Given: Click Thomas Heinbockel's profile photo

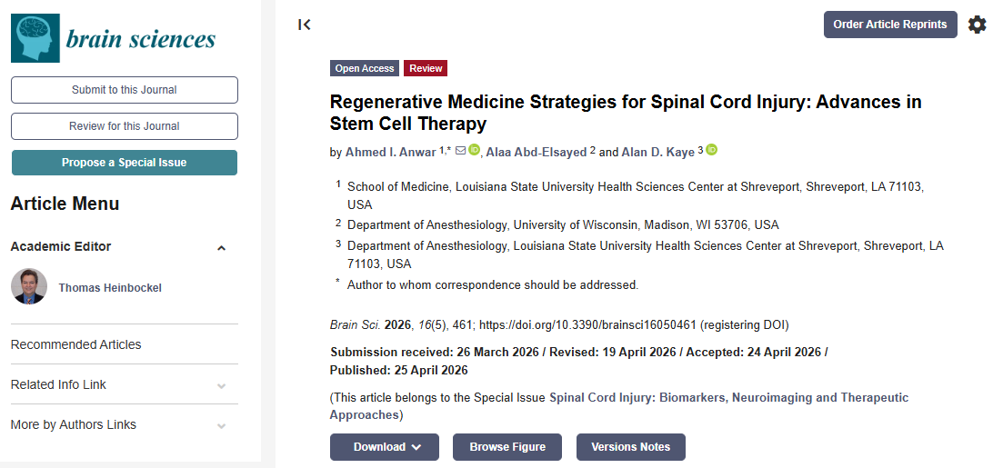Looking at the screenshot, I should pyautogui.click(x=29, y=287).
